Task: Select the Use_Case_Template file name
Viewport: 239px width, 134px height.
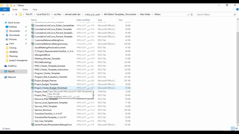Action: click(x=44, y=121)
